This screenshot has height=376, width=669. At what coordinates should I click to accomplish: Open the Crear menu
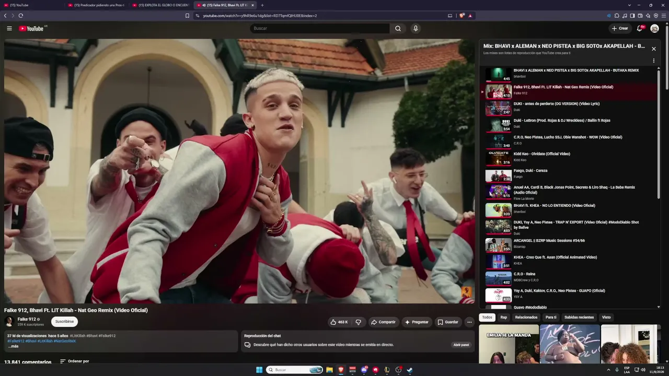pos(620,28)
